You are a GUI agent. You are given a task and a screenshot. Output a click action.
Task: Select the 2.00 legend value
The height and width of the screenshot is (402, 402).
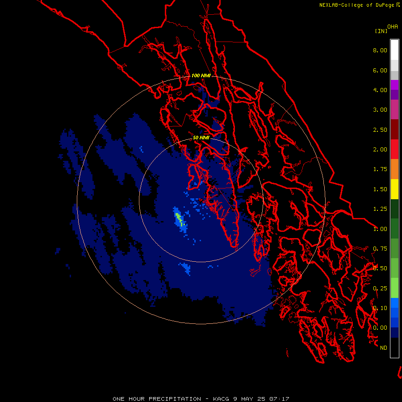[380, 150]
